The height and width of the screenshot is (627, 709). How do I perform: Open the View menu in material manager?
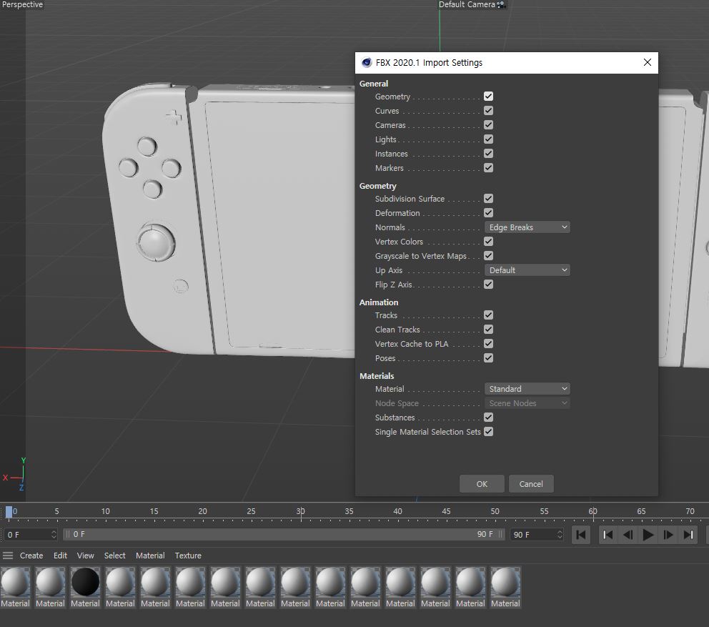click(x=86, y=556)
